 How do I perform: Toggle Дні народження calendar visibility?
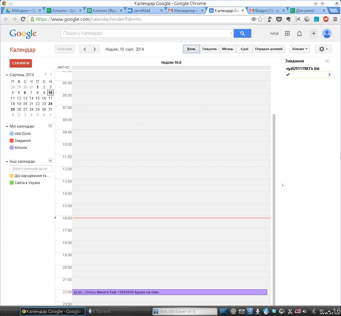pyautogui.click(x=11, y=176)
